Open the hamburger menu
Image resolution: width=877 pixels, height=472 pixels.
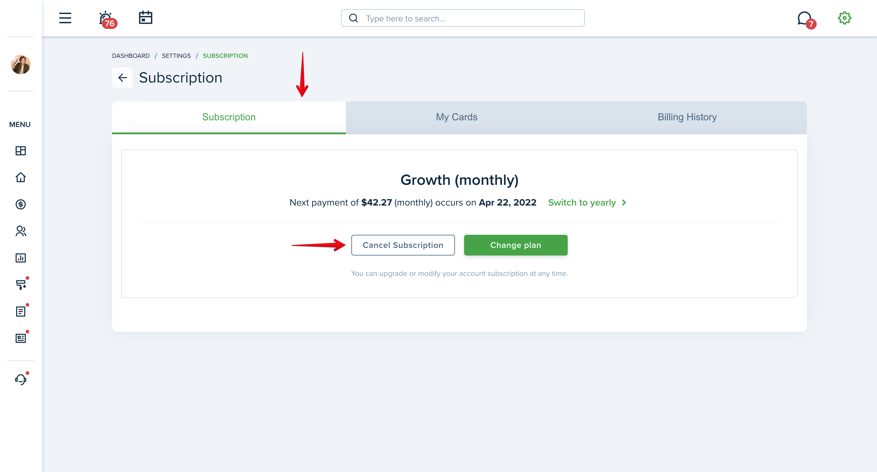[65, 18]
